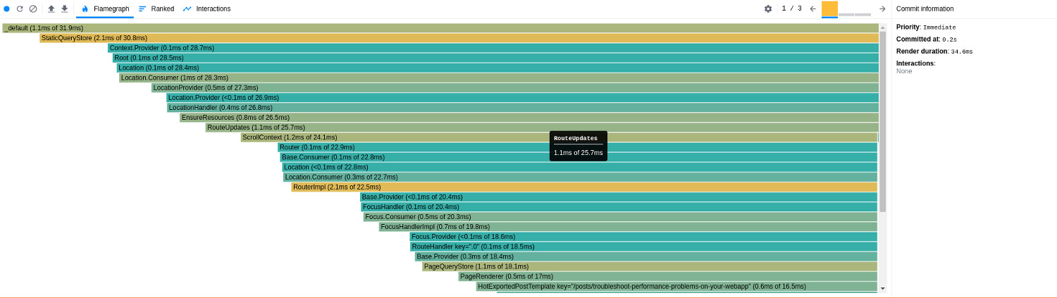This screenshot has width=1057, height=298.
Task: Click the flamegraph vertical scrollbar thumb
Action: coord(882,121)
